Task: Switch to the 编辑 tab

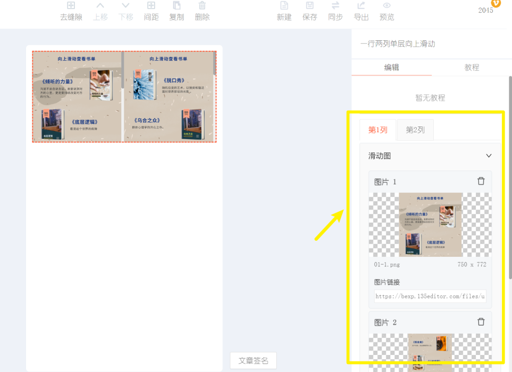Action: coord(392,68)
